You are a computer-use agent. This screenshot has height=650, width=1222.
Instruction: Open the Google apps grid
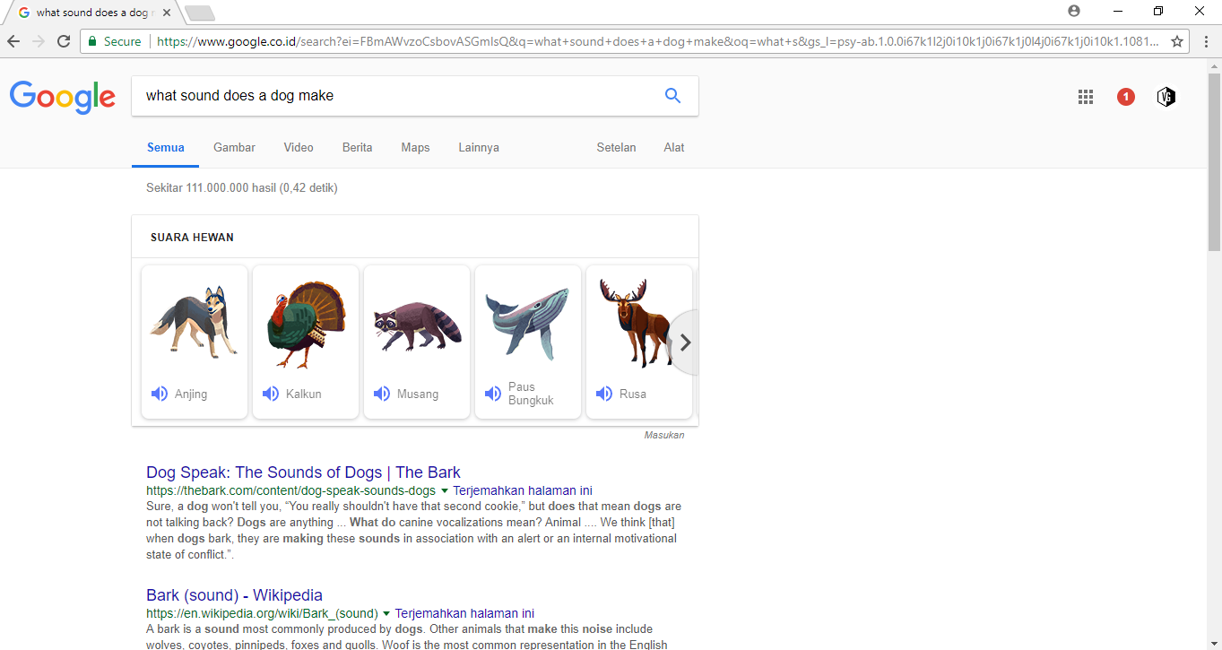[x=1085, y=96]
